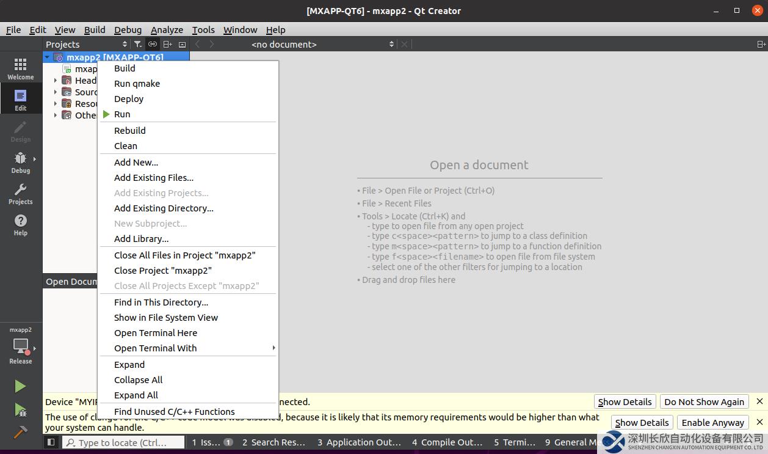Select Add New... menu entry
This screenshot has height=454, width=768.
pos(188,163)
